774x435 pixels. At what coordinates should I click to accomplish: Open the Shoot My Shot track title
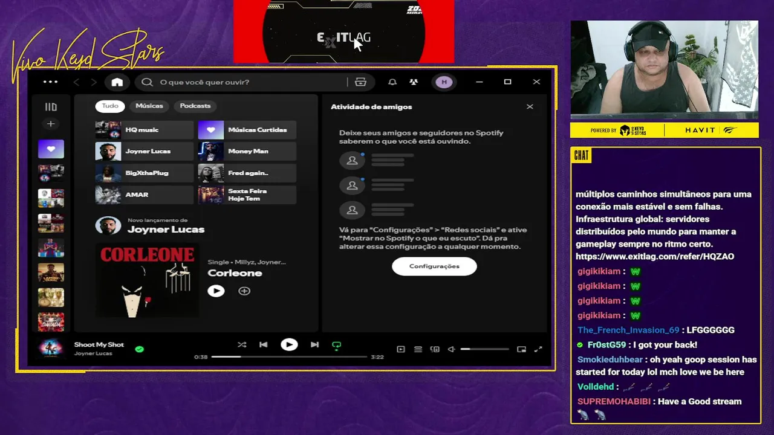click(x=99, y=344)
